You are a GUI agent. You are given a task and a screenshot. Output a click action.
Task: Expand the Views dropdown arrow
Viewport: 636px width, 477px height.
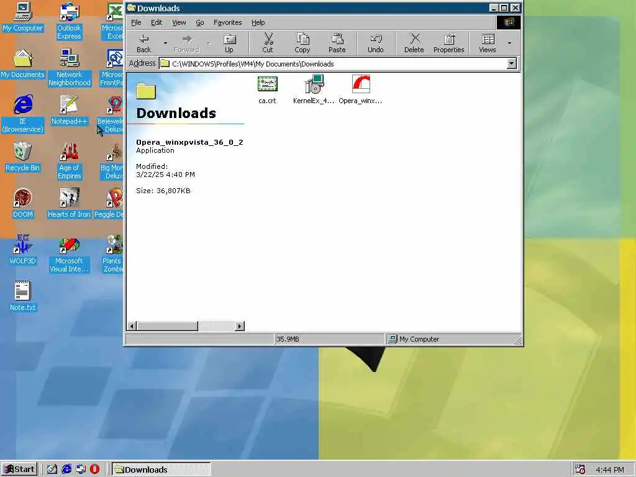pos(509,43)
